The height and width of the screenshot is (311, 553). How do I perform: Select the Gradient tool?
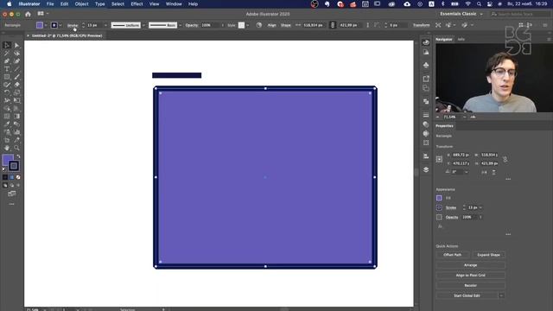(16, 116)
